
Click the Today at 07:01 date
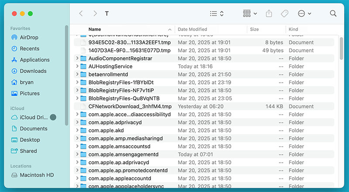195,154
